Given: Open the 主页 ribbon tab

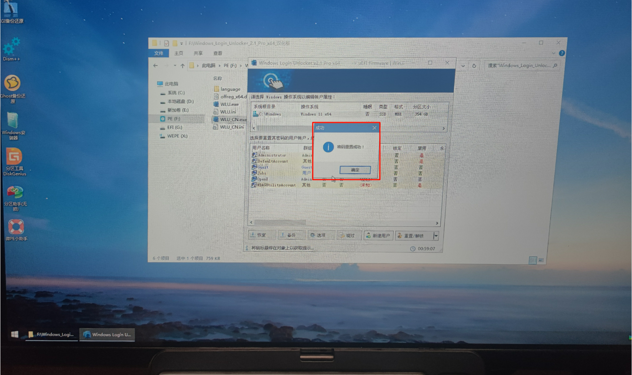Looking at the screenshot, I should point(179,53).
